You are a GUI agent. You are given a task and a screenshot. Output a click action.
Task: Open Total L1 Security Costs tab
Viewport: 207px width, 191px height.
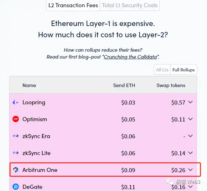pos(130,5)
